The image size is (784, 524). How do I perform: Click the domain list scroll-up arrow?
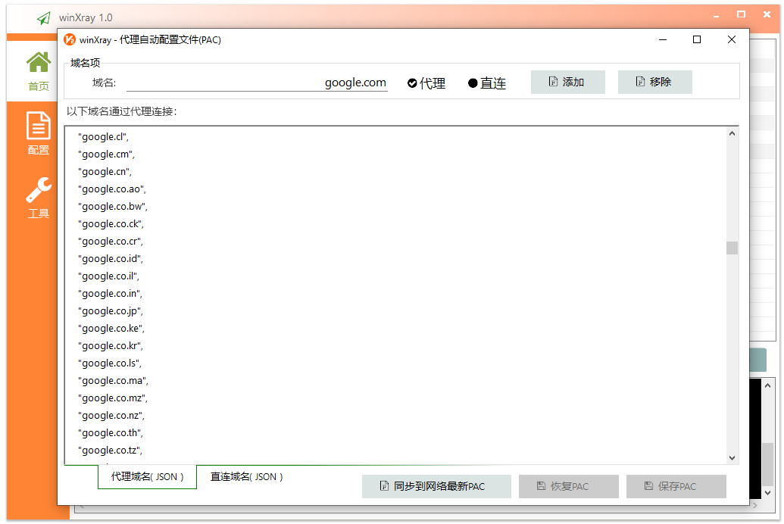click(732, 133)
